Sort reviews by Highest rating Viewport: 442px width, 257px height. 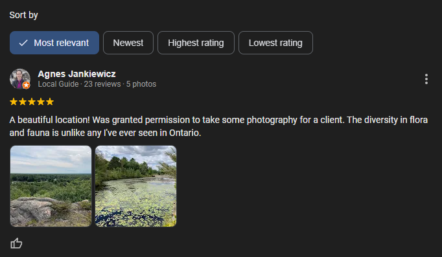[x=196, y=43]
